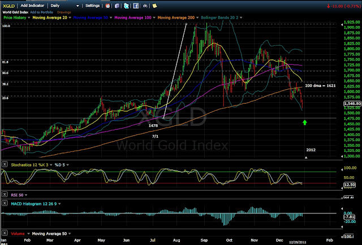
Task: Click the "200 dma = 1621" annotation
Action: coord(321,85)
